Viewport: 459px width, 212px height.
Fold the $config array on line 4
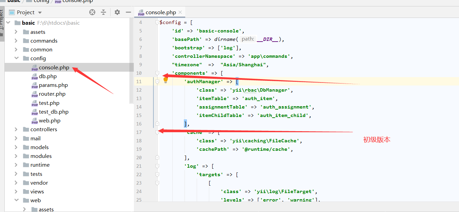tap(157, 22)
